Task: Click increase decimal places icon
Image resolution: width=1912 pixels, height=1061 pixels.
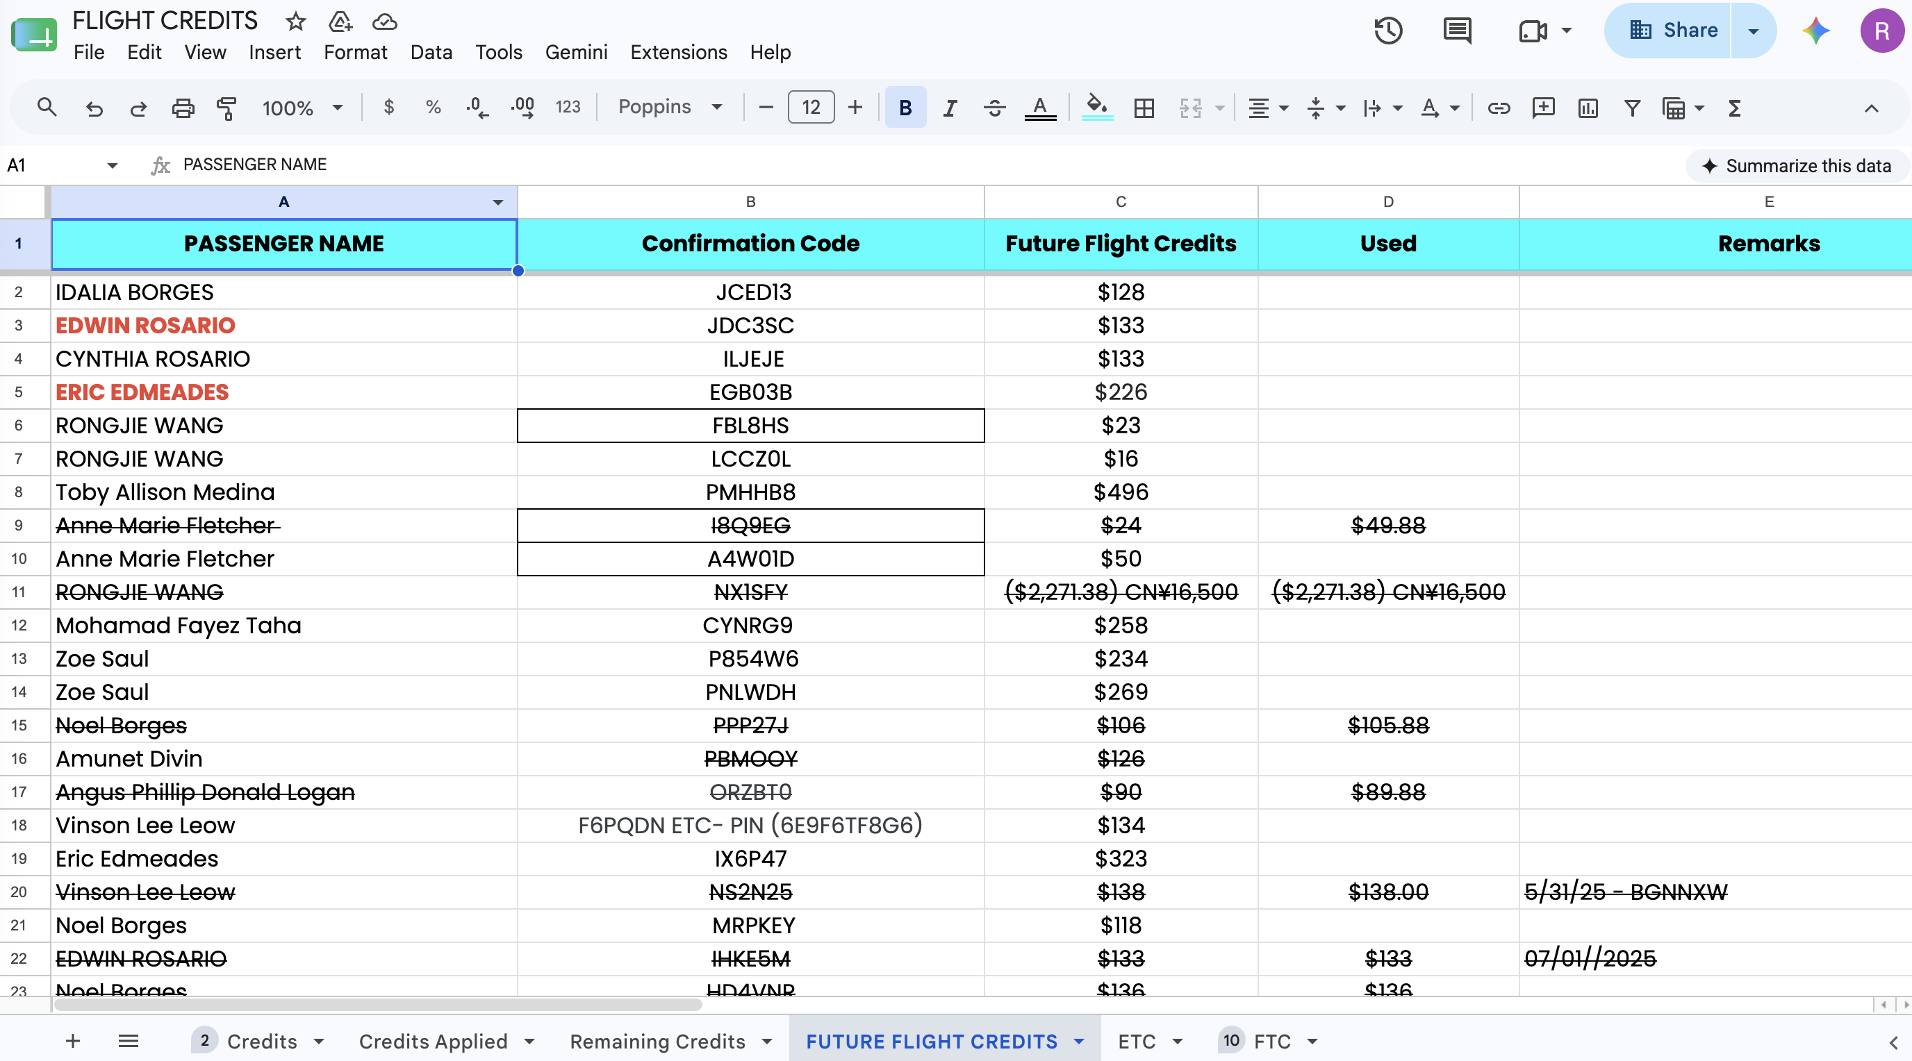Action: (522, 108)
